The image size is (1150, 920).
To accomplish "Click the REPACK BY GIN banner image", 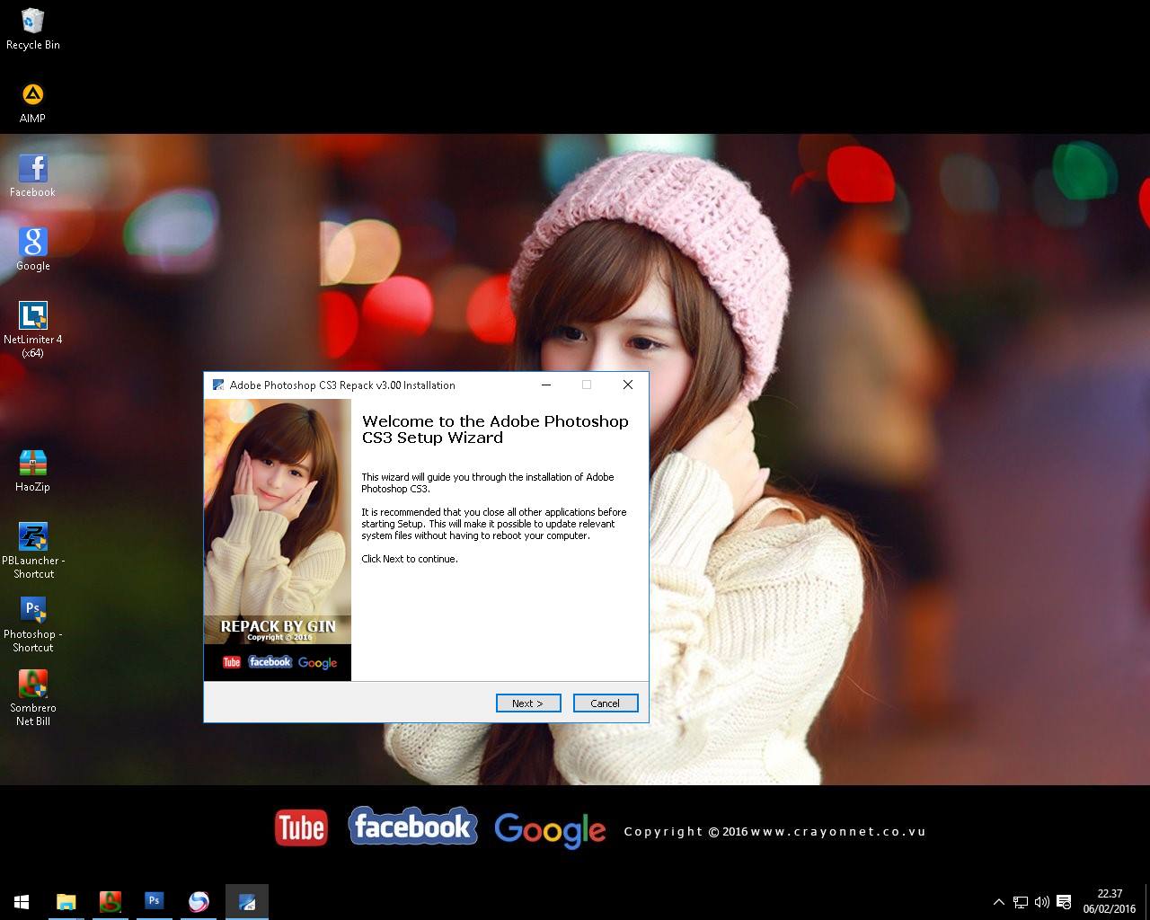I will click(x=278, y=540).
